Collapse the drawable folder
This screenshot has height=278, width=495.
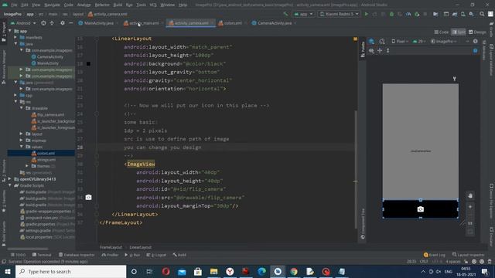22,108
